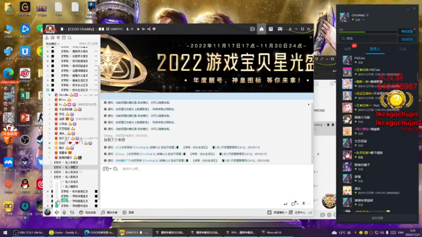
Task: Show the 15 online users count
Action: [130, 29]
